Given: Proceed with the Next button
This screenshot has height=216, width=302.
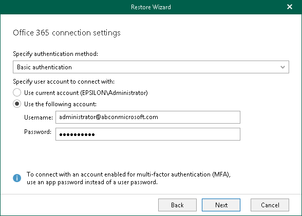Looking at the screenshot, I should pos(221,205).
